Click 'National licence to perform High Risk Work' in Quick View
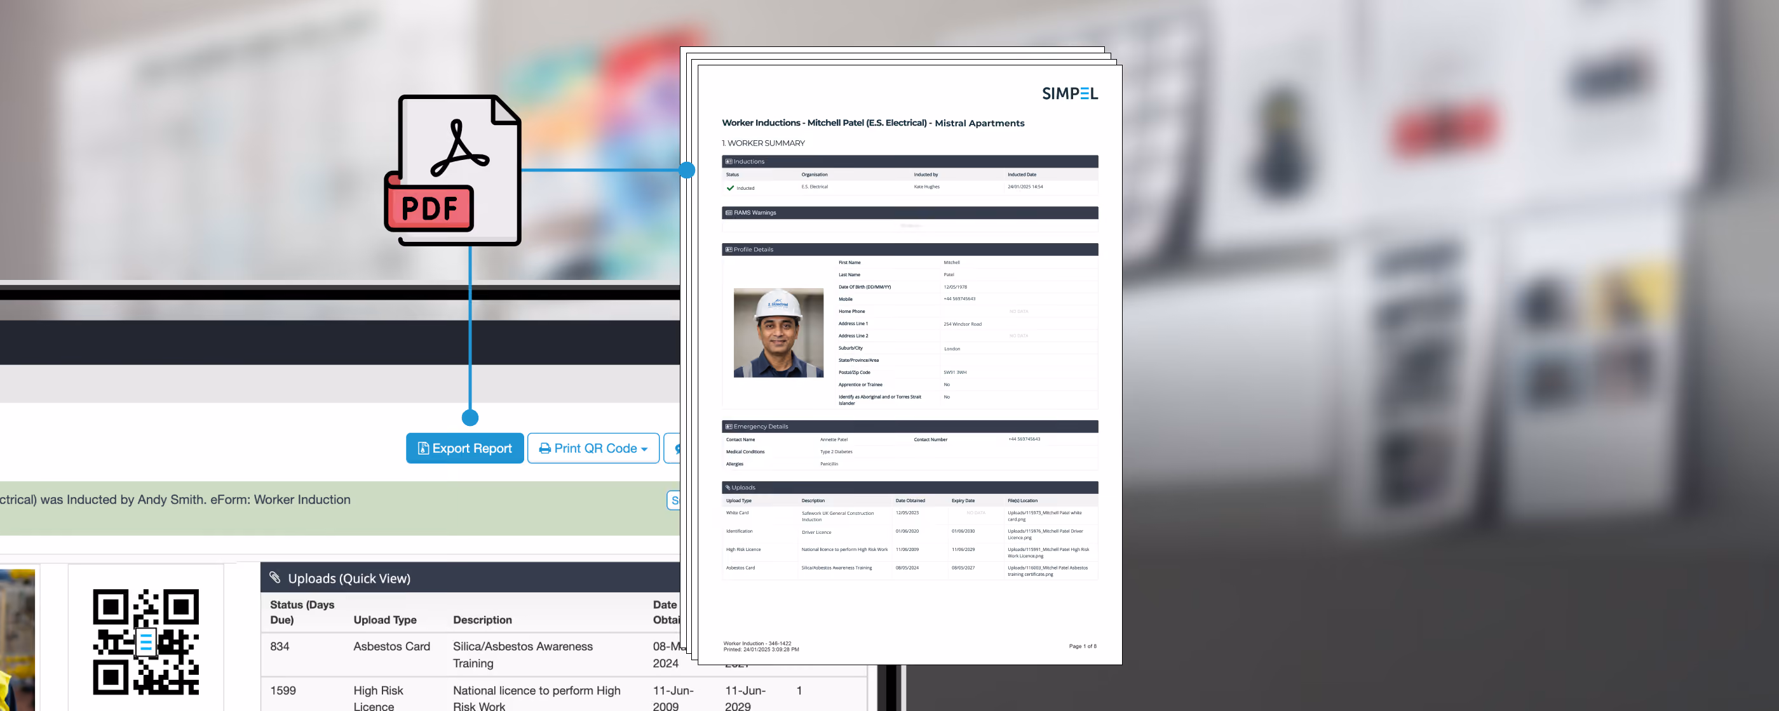The image size is (1779, 711). pos(537,698)
